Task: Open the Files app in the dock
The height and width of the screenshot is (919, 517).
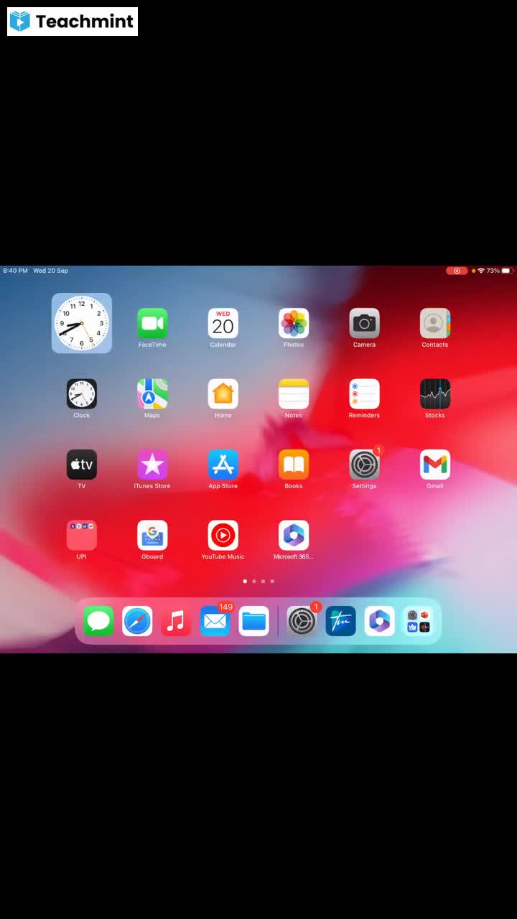Action: [x=253, y=621]
